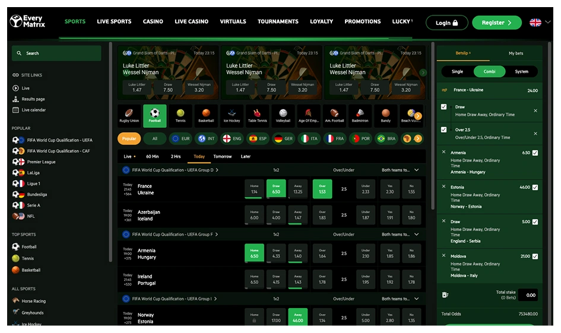Switch to the Tomorrow tab
This screenshot has width=561, height=333.
pyautogui.click(x=223, y=157)
